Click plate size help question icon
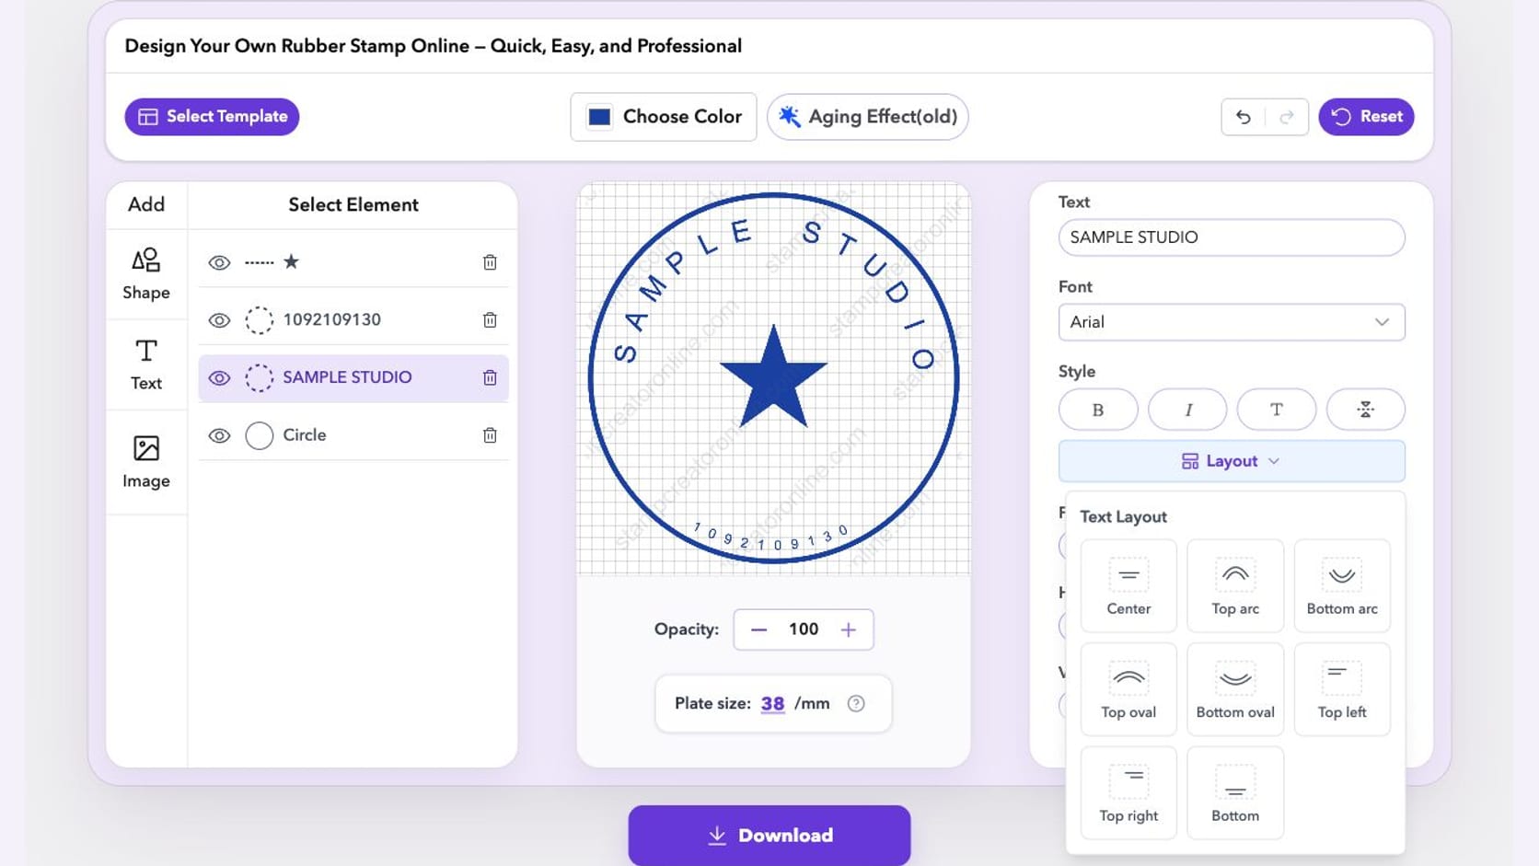The image size is (1539, 866). pos(856,703)
